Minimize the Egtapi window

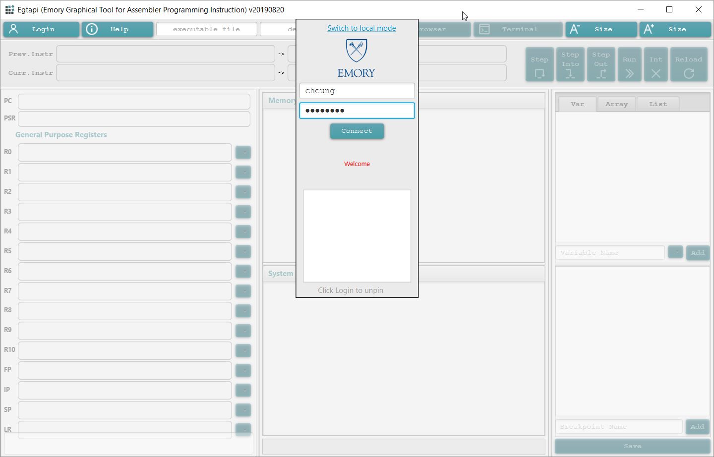pos(641,9)
